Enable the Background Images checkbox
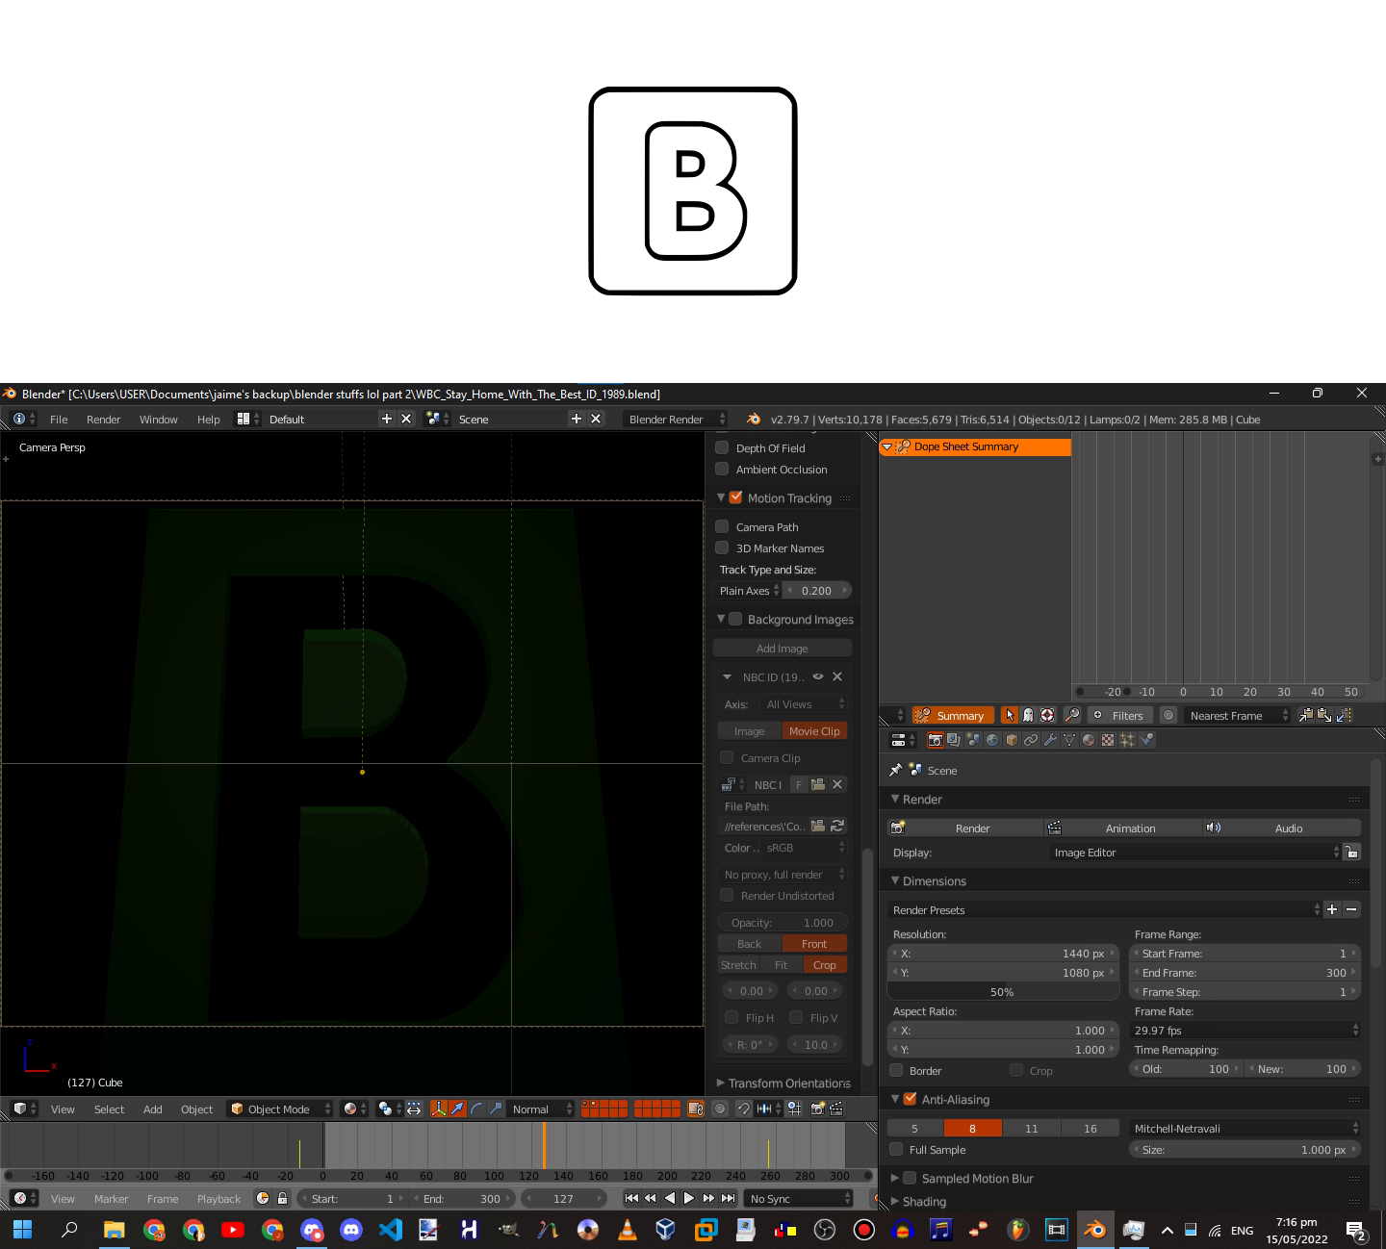The height and width of the screenshot is (1249, 1386). point(736,619)
